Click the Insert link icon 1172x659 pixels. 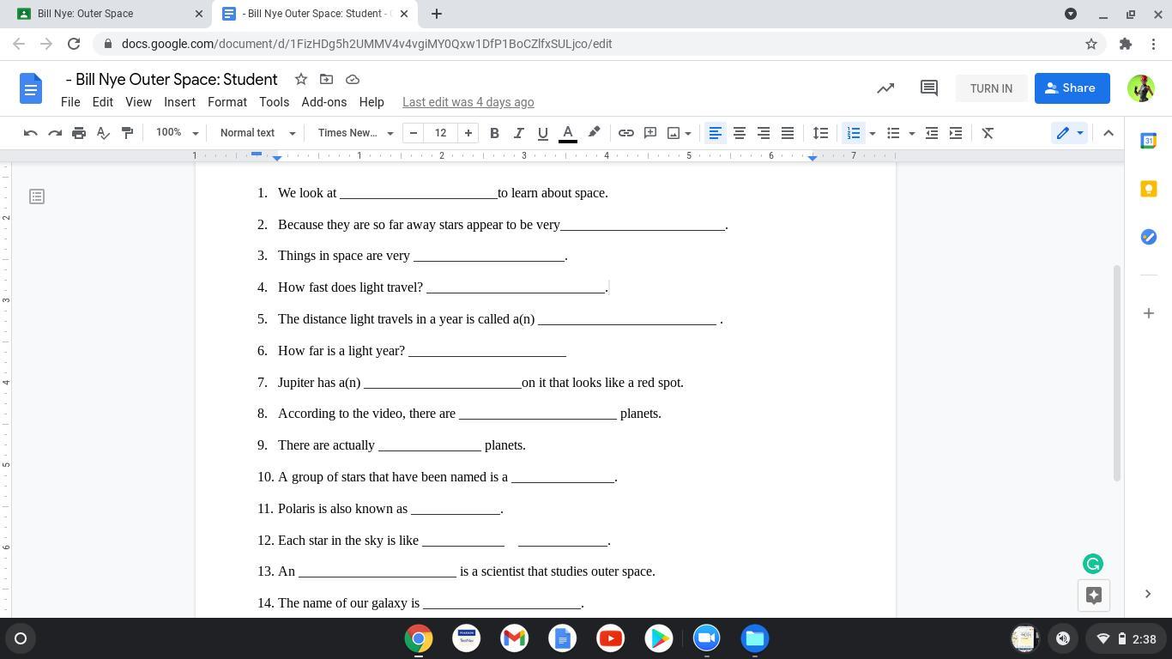tap(626, 133)
